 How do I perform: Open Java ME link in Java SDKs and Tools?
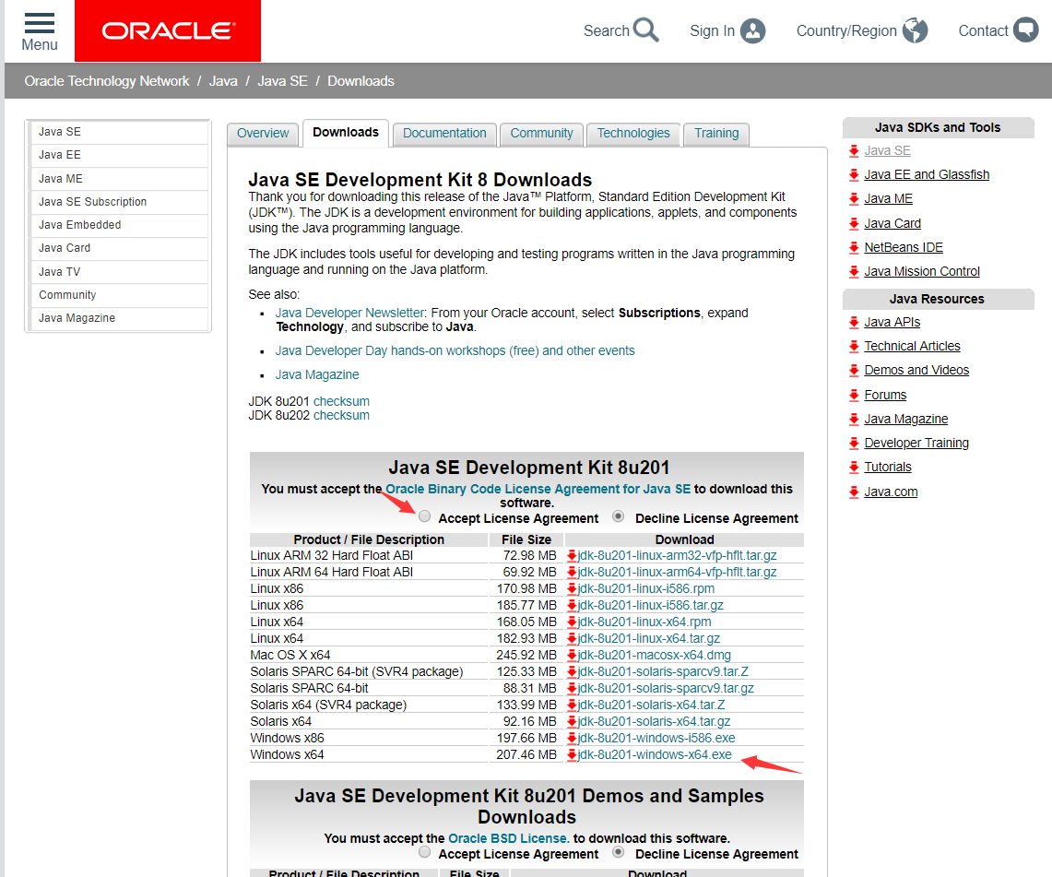pyautogui.click(x=888, y=199)
